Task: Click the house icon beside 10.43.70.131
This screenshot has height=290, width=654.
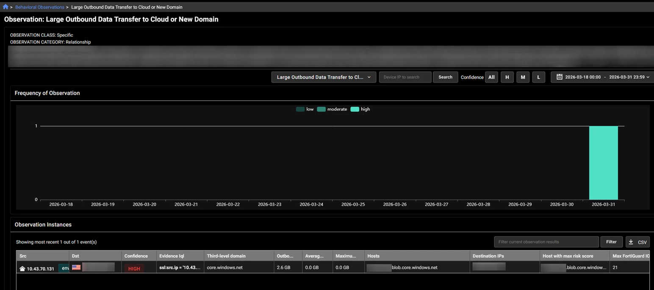Action: (x=22, y=268)
